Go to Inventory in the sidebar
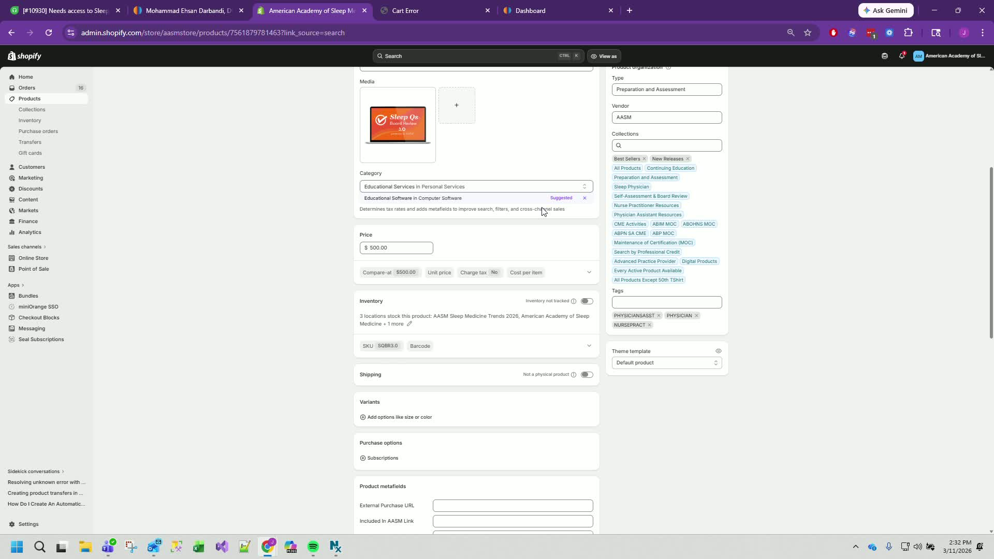The image size is (994, 559). click(30, 121)
